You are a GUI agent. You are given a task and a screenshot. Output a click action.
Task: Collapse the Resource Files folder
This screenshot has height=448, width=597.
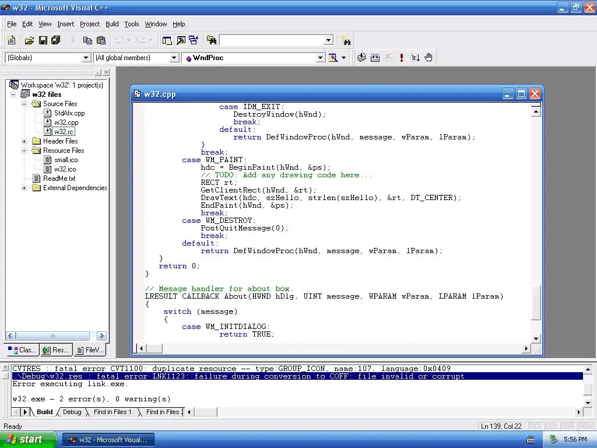coord(24,150)
